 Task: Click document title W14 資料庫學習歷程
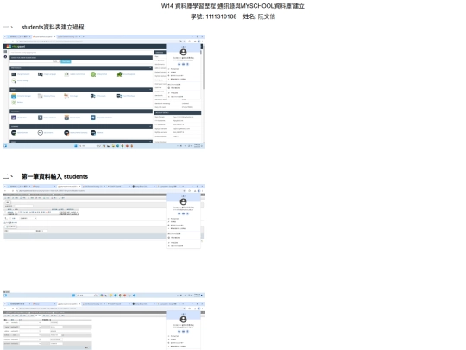point(188,6)
